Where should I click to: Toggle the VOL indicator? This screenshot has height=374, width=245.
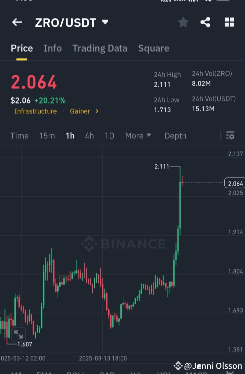point(164,372)
